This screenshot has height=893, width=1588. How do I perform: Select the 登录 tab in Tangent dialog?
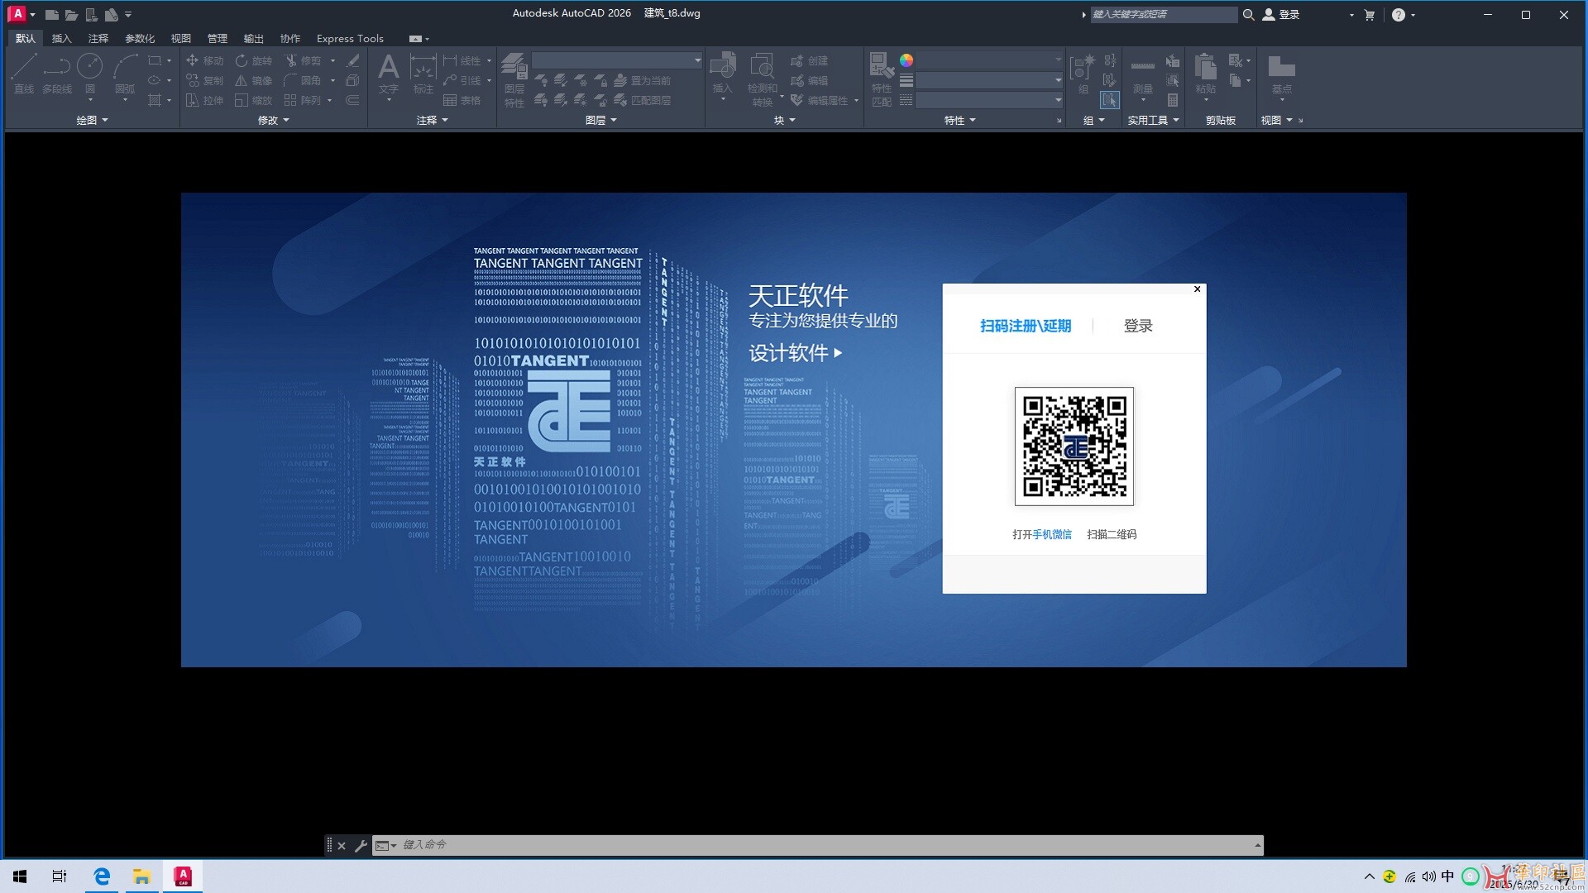click(x=1138, y=326)
